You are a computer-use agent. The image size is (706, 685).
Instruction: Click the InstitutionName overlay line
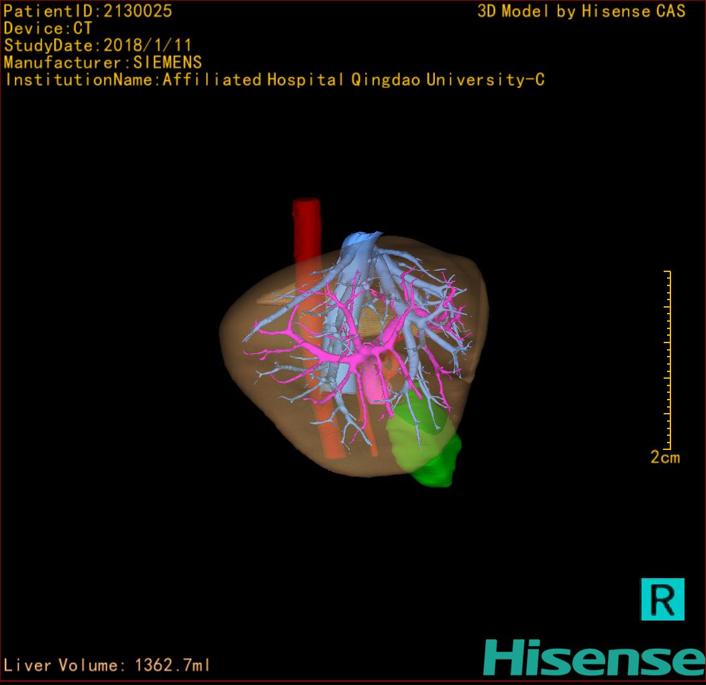[274, 80]
